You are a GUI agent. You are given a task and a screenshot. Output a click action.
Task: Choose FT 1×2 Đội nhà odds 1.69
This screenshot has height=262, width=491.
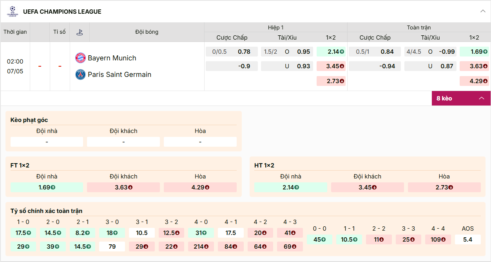47,187
